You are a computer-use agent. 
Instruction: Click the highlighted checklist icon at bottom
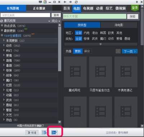54,133
